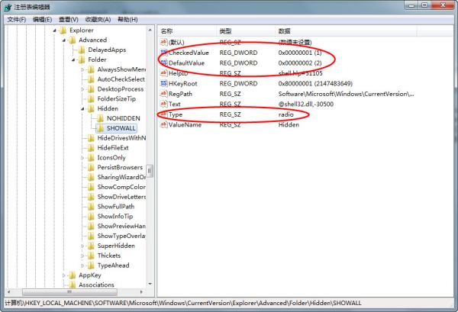
Task: Select the SharingWizardOn key
Action: coord(121,177)
